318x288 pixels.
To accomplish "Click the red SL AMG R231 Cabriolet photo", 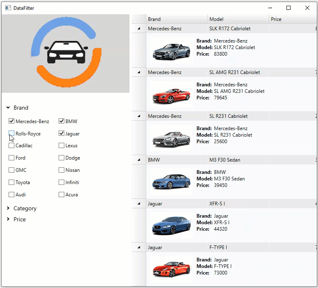I will 172,94.
